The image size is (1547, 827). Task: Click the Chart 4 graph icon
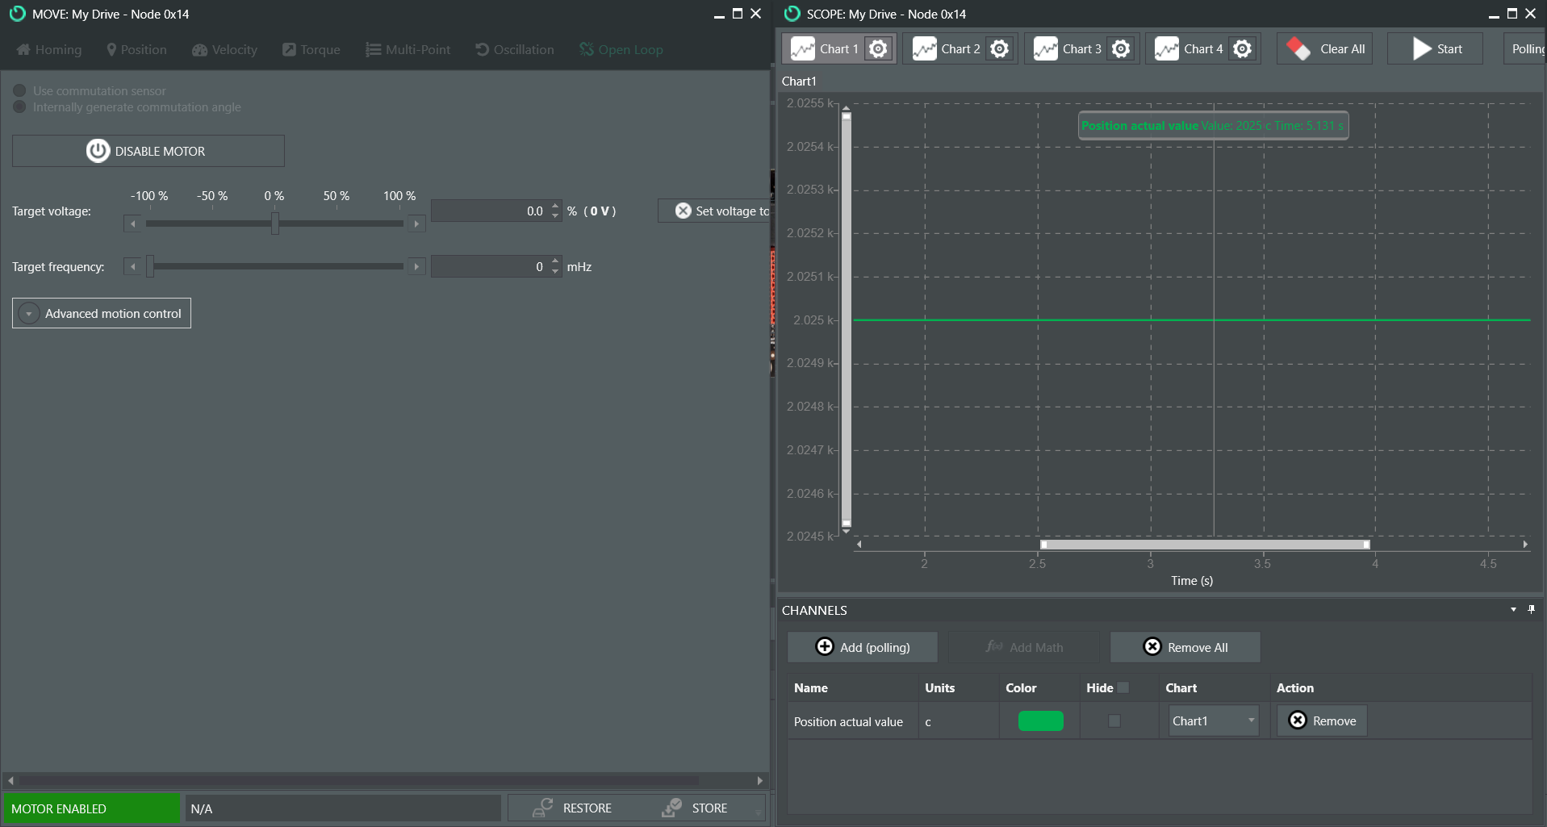[x=1167, y=49]
